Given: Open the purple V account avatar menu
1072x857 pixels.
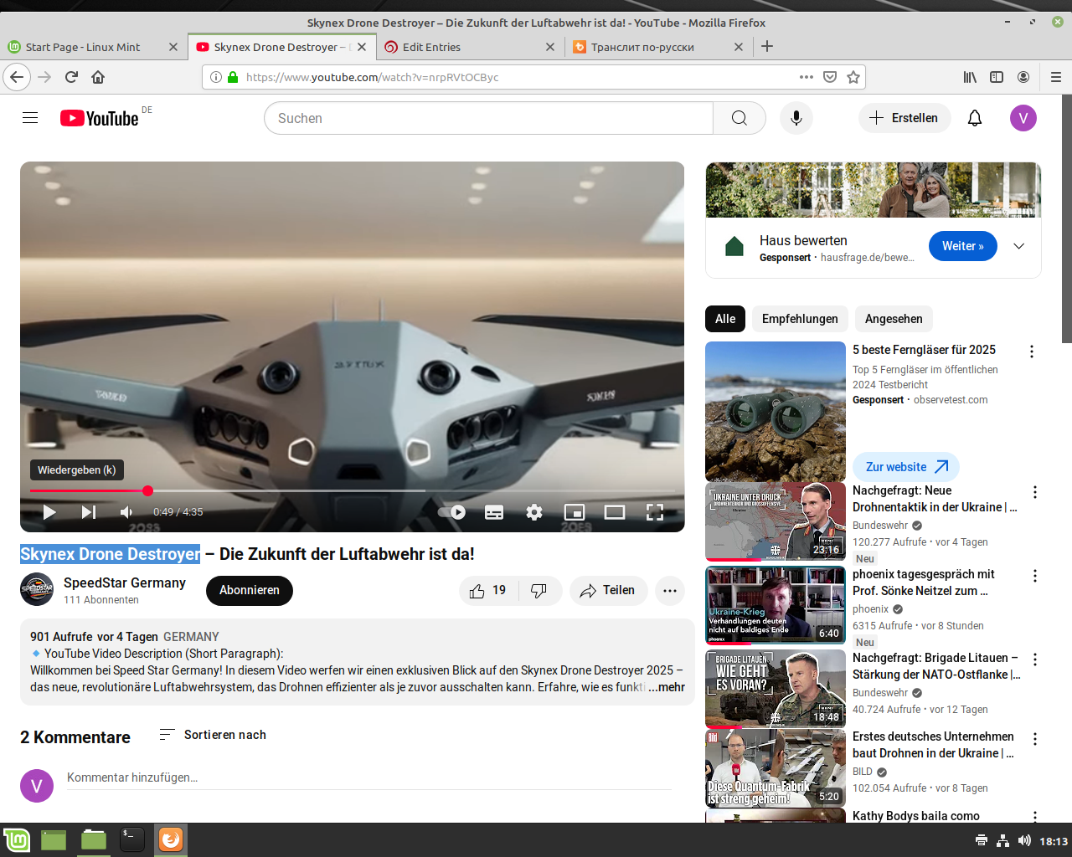Looking at the screenshot, I should 1023,118.
